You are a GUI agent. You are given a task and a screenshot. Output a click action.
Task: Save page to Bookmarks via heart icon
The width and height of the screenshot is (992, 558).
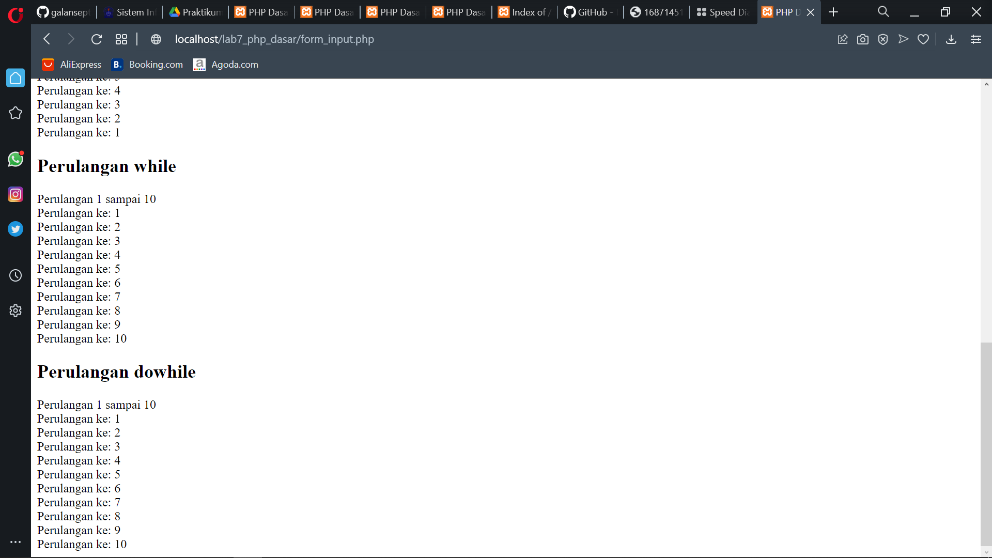click(923, 39)
